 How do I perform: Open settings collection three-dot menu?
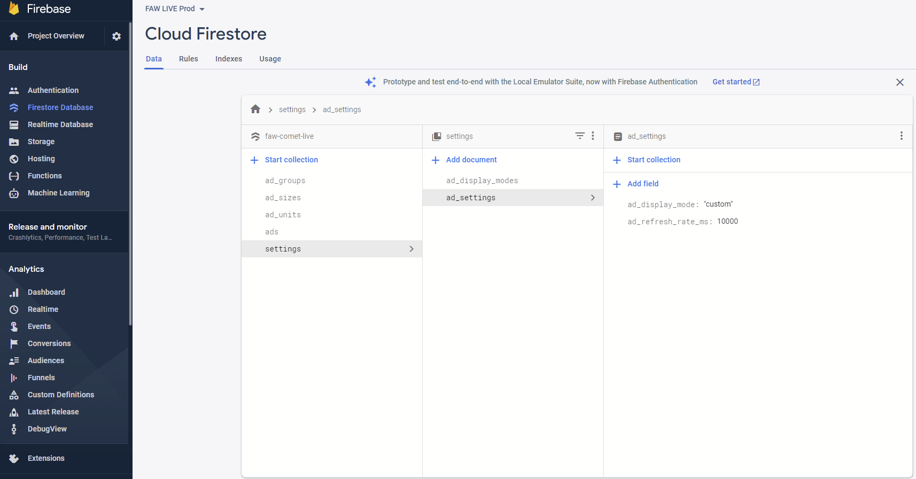[x=593, y=136]
